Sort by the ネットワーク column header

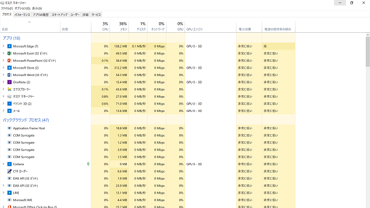(x=157, y=26)
